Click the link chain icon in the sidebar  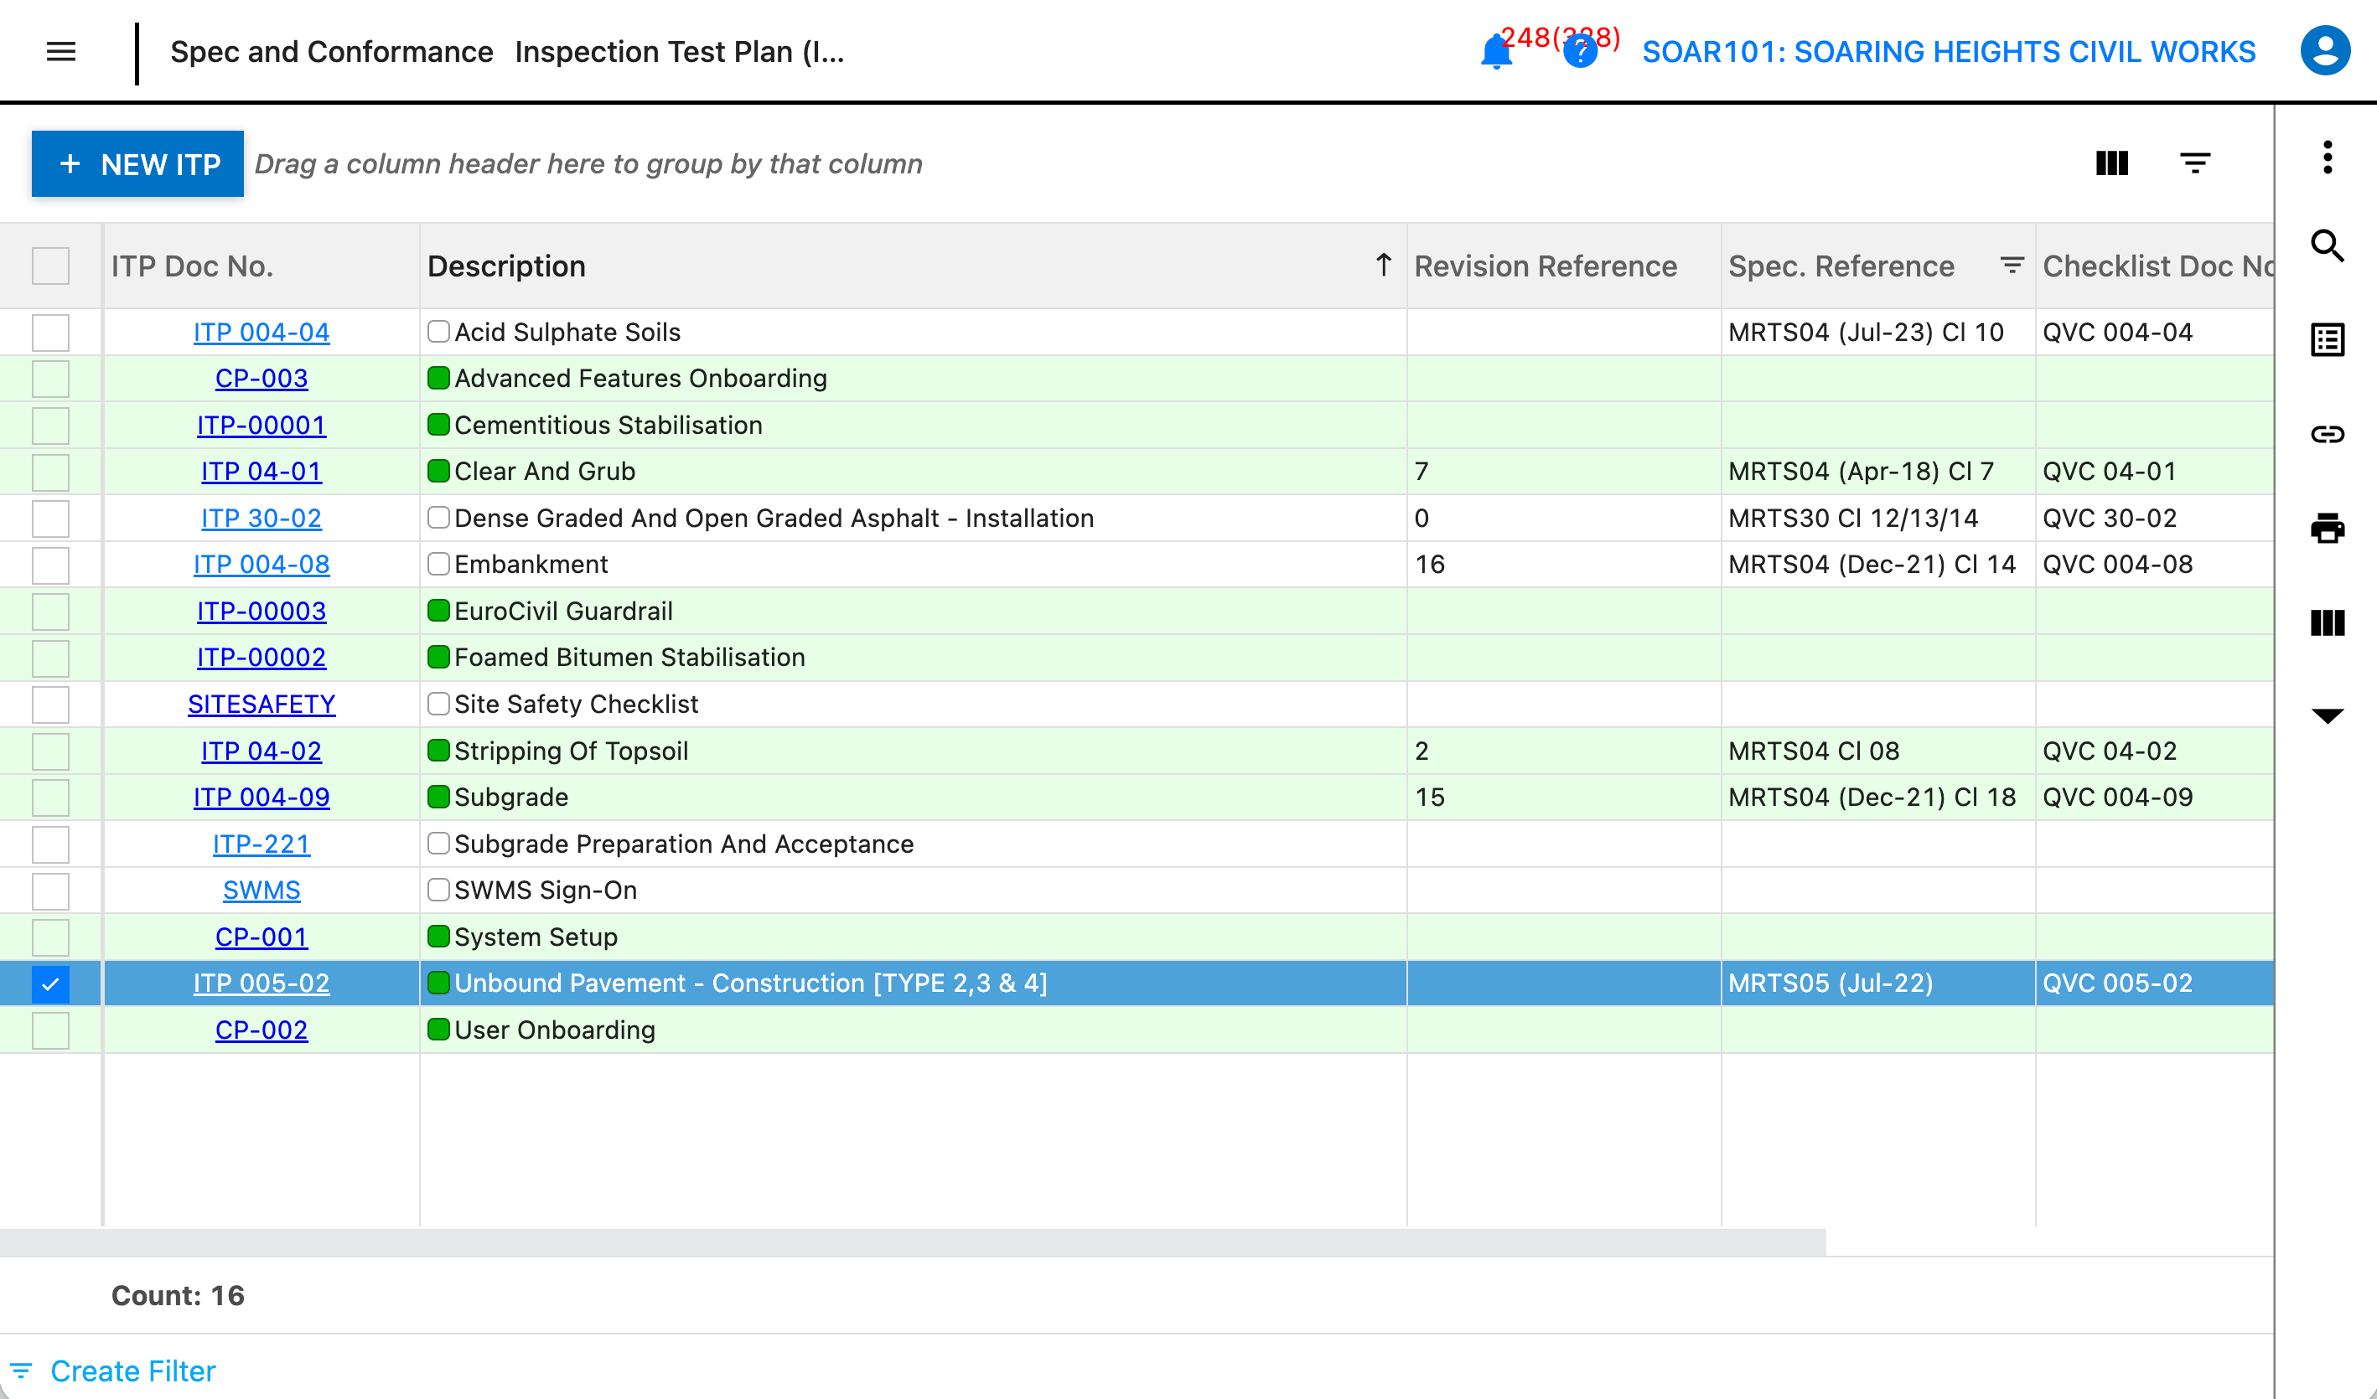(x=2328, y=434)
